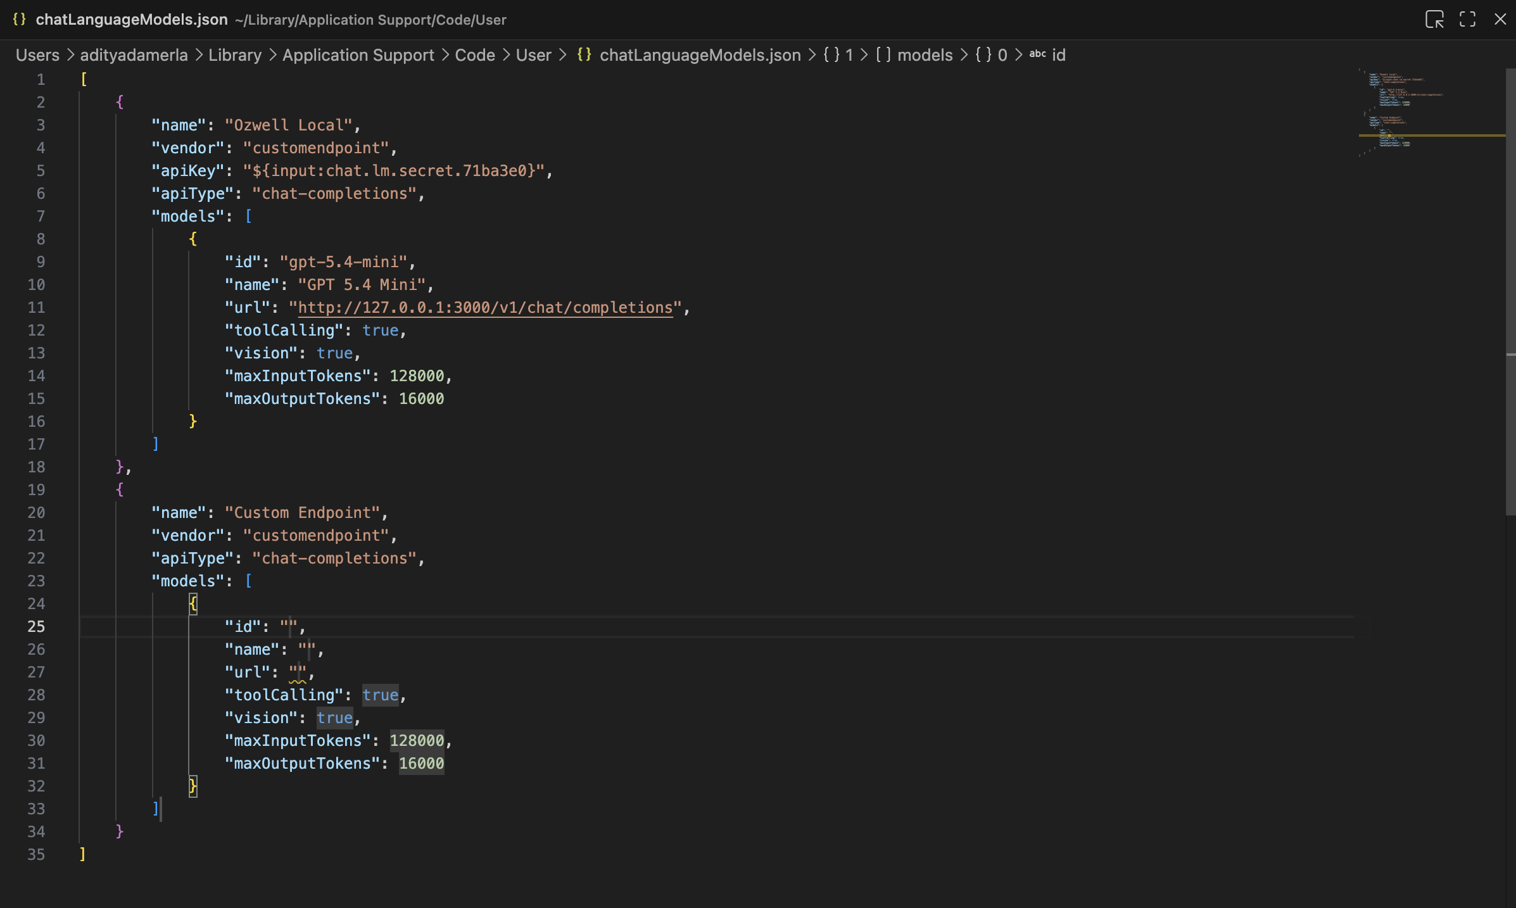This screenshot has width=1516, height=908.
Task: Click the "GPT 5.4 Mini" name value
Action: click(362, 285)
